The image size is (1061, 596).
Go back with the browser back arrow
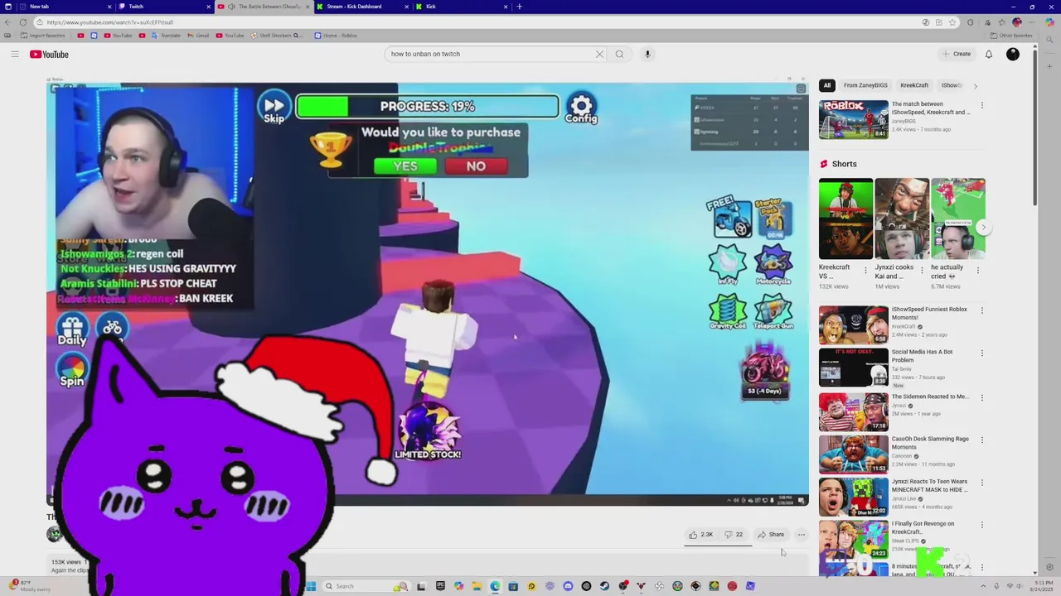pos(8,22)
